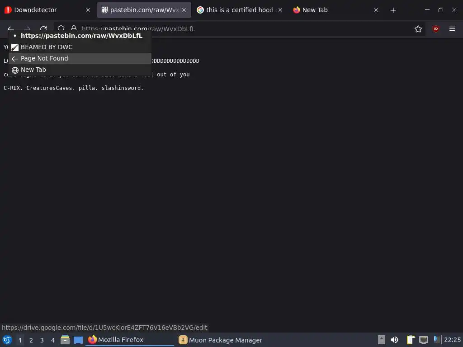463x347 pixels.
Task: Bookmark this page with star icon
Action: click(418, 29)
